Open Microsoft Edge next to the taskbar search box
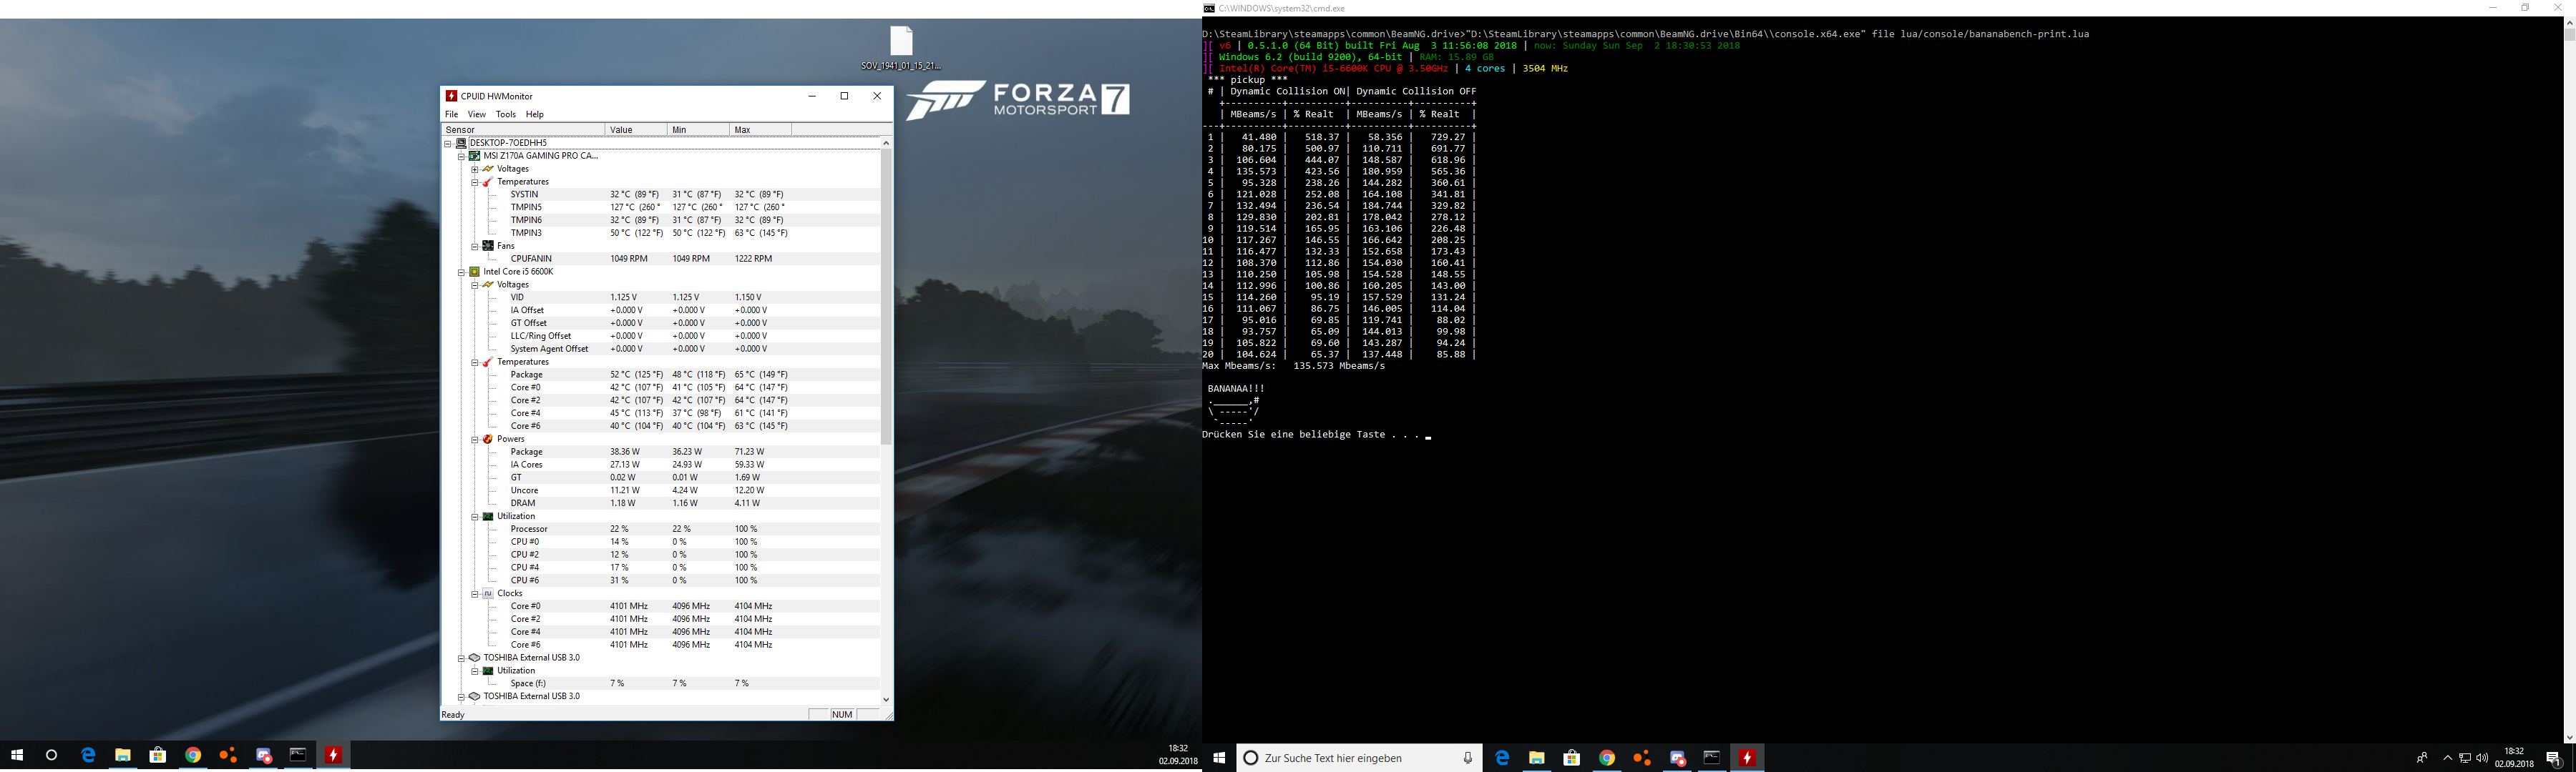2576x772 pixels. pyautogui.click(x=1502, y=758)
